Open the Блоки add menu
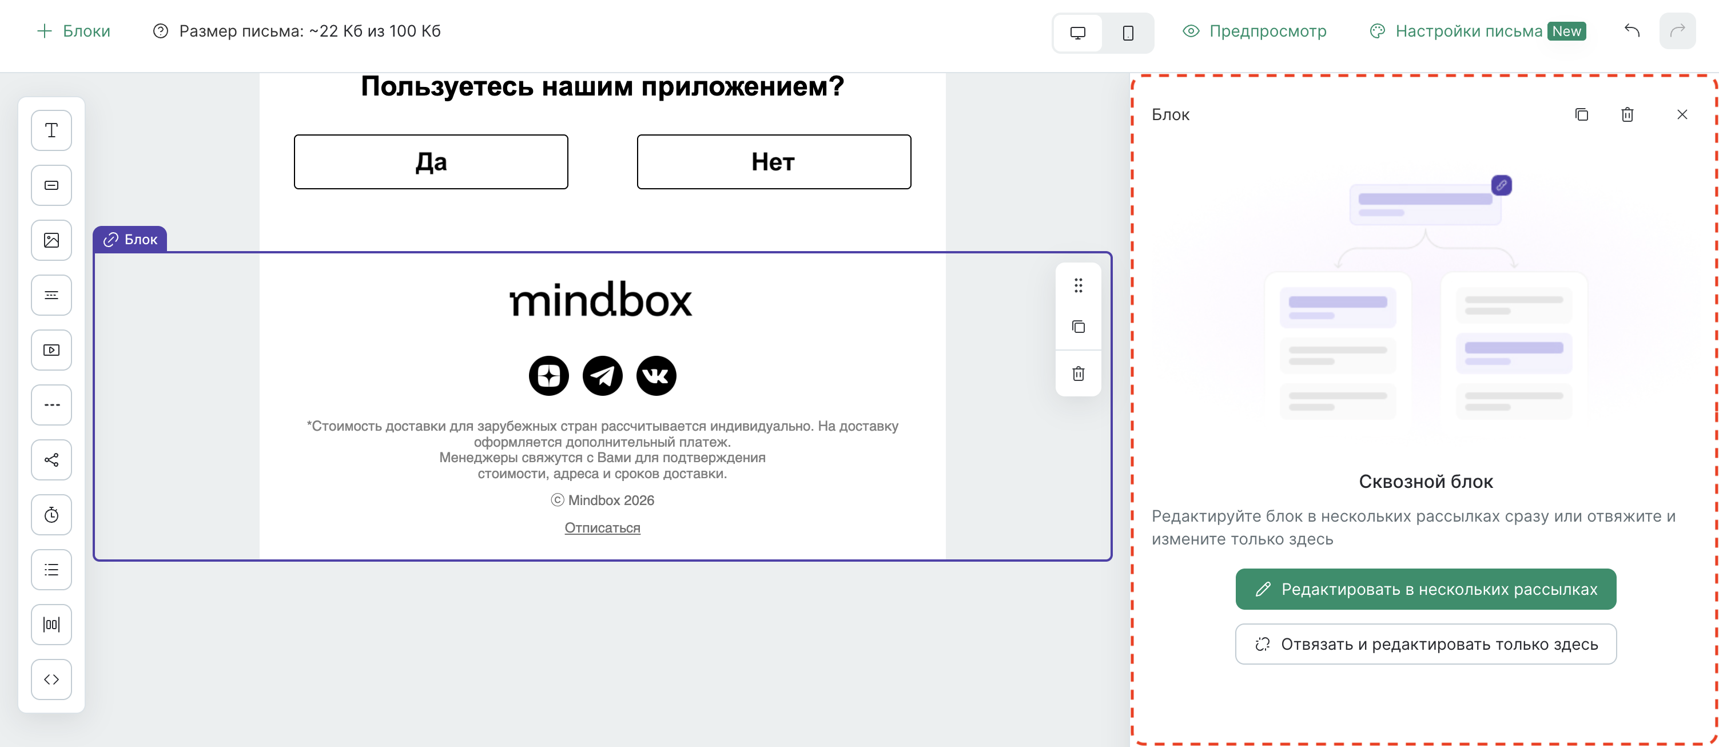This screenshot has height=747, width=1719. click(x=73, y=31)
